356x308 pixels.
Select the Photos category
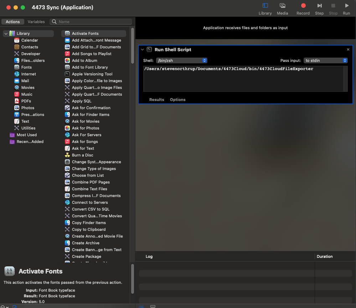(28, 108)
